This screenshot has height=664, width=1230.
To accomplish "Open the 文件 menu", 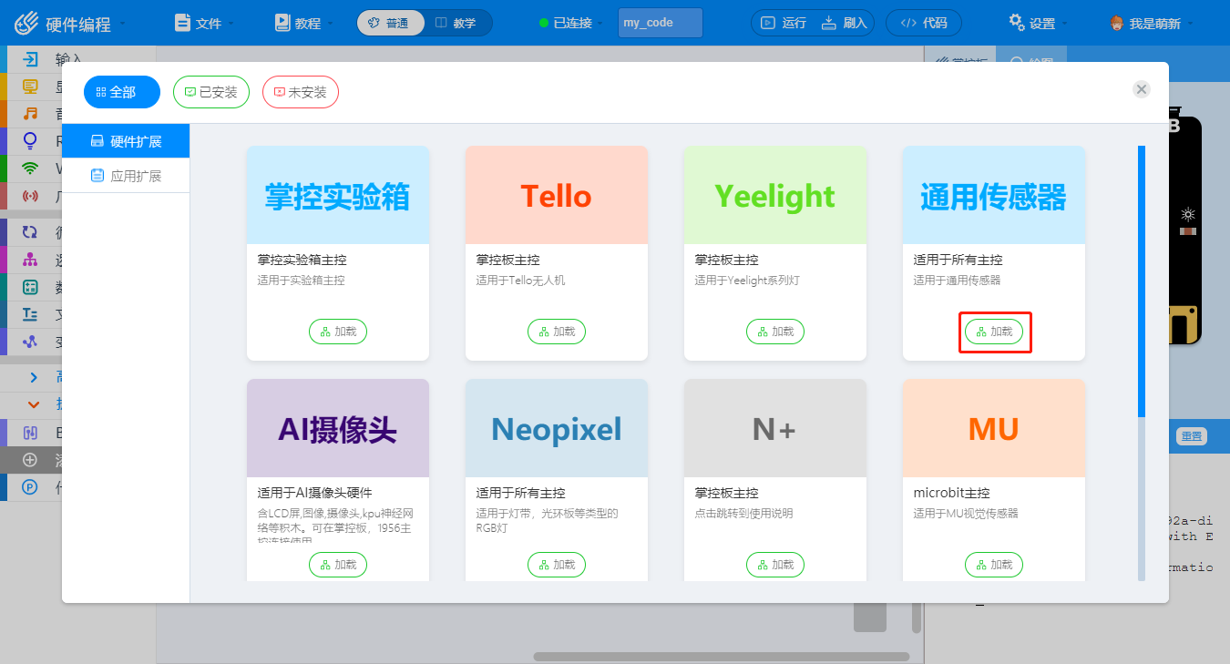I will point(203,23).
